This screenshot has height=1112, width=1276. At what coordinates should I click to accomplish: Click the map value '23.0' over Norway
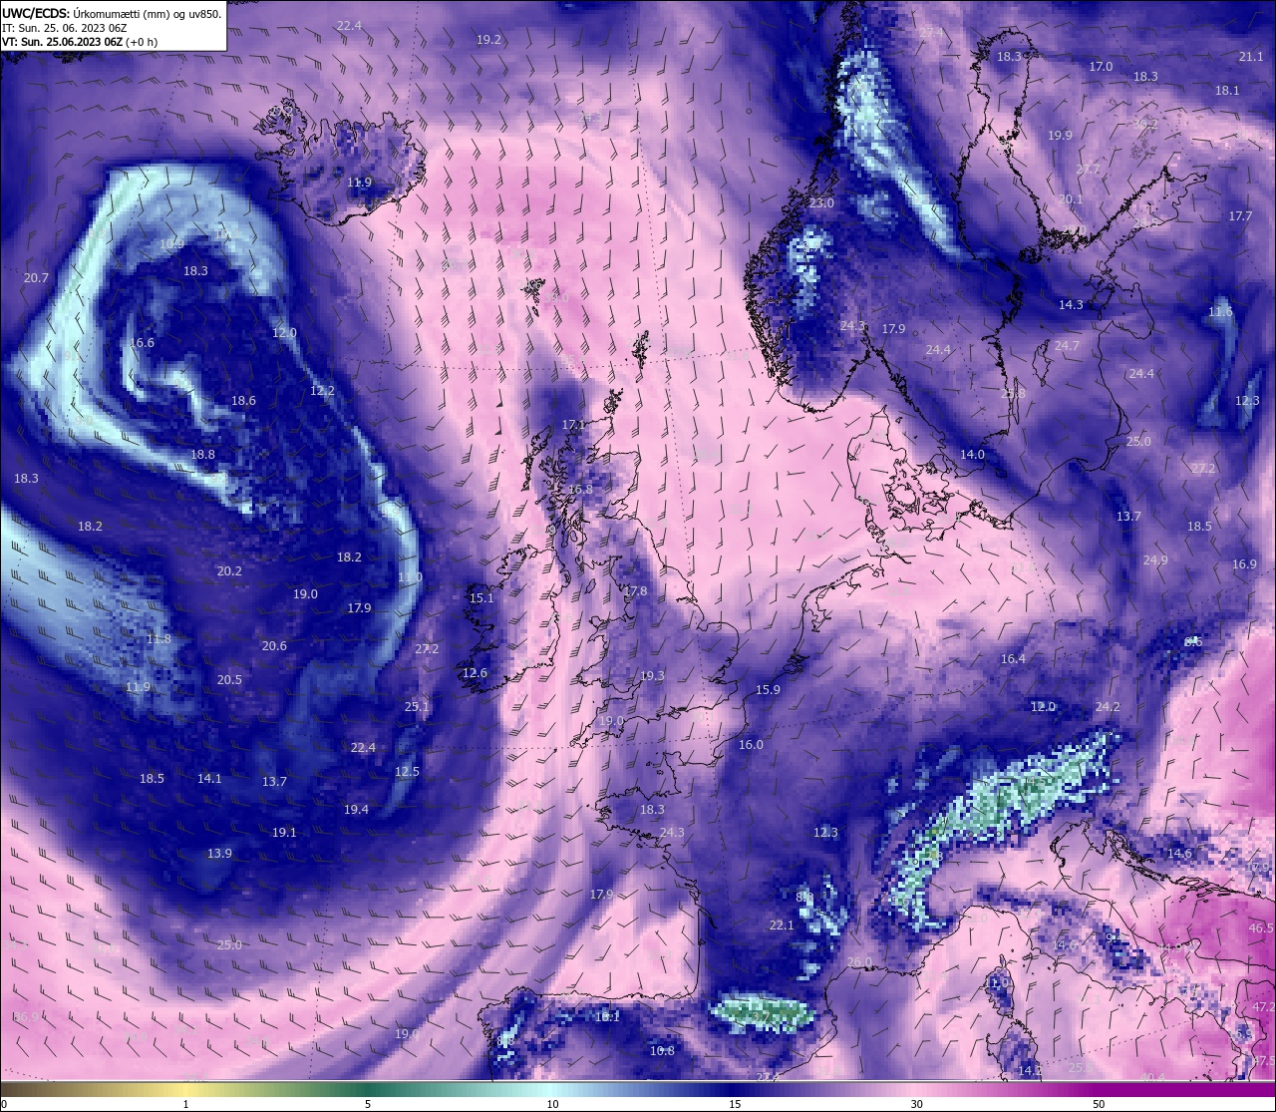(821, 203)
